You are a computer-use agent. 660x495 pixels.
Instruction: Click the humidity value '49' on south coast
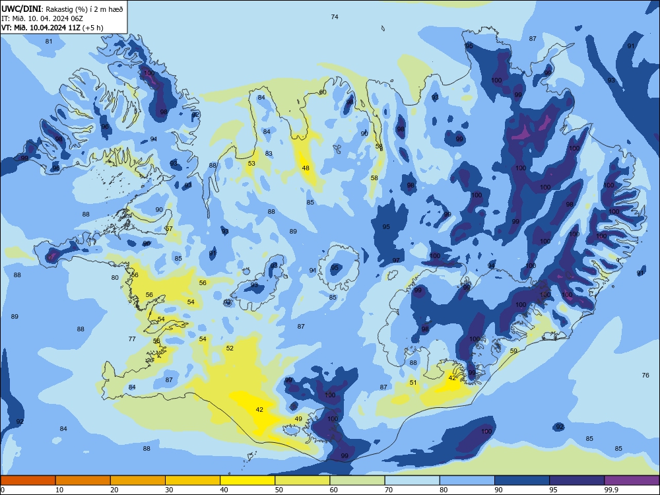[x=298, y=419]
